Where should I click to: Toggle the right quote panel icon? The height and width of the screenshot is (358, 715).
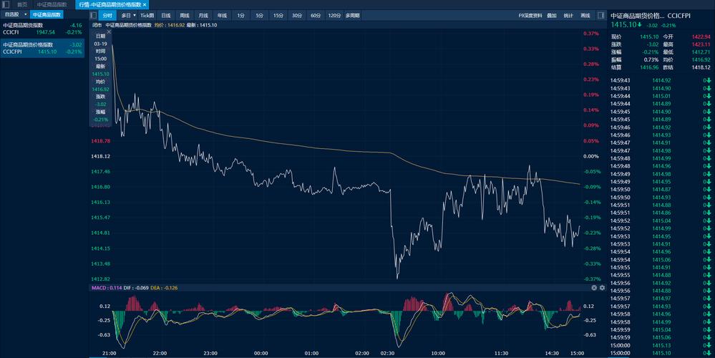click(601, 14)
